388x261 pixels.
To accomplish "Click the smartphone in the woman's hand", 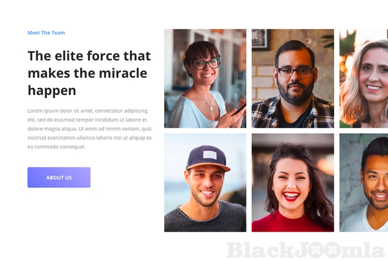I will [x=239, y=109].
